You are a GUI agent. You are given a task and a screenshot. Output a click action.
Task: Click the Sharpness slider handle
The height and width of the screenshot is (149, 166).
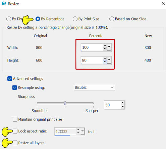click(x=65, y=103)
